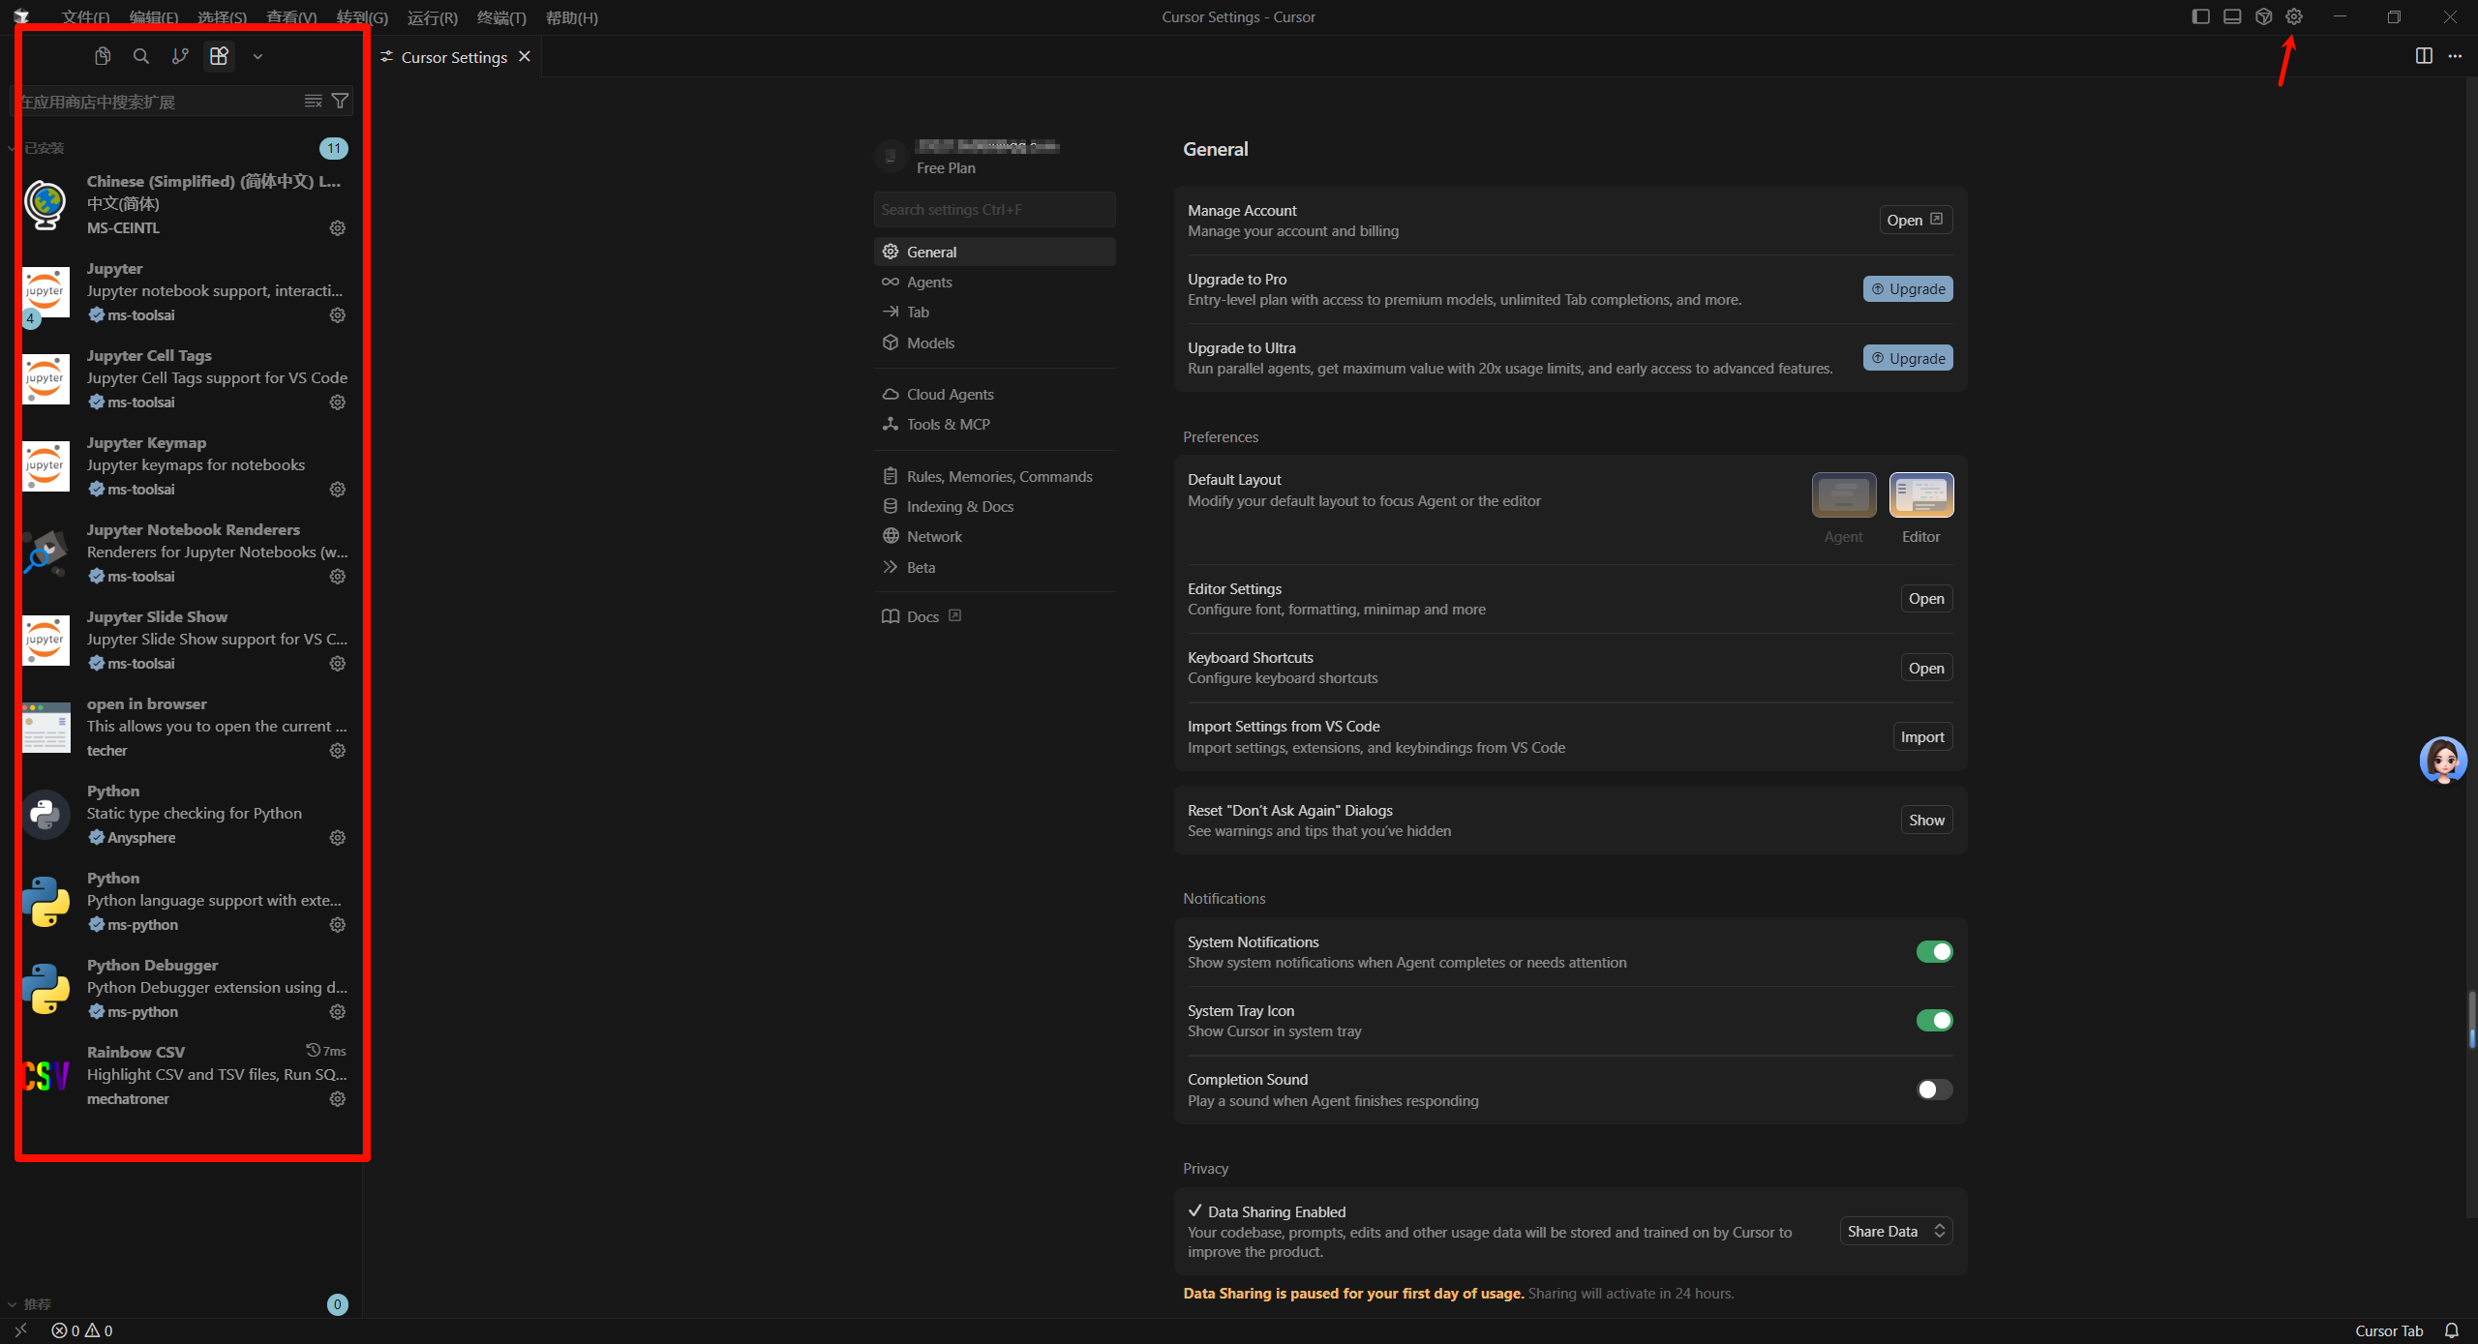Expand the 推荐 section in extensions
The image size is (2478, 1344).
point(37,1304)
